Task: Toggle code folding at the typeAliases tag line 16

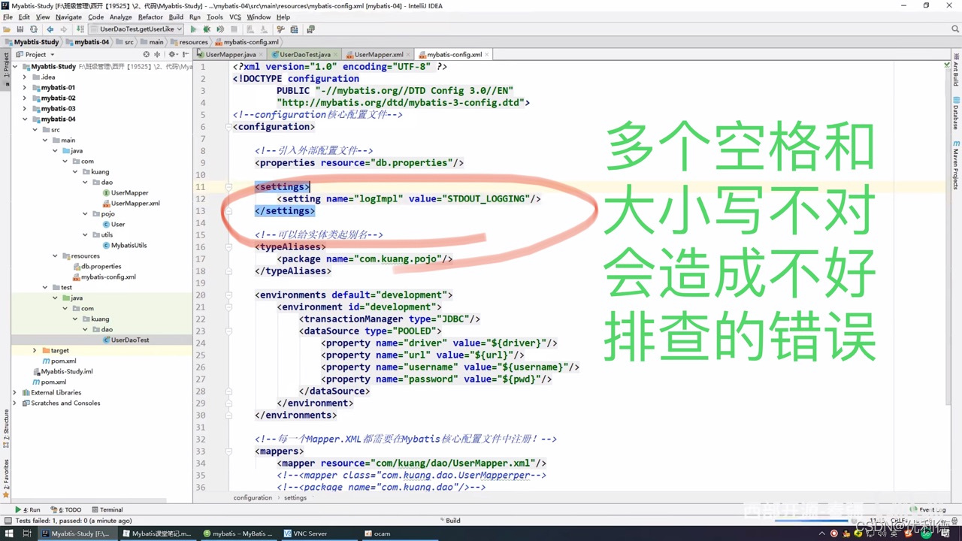Action: [x=228, y=247]
